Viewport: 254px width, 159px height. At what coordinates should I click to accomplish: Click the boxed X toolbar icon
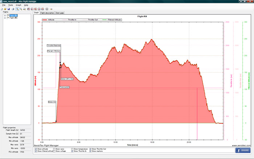[x=47, y=9]
